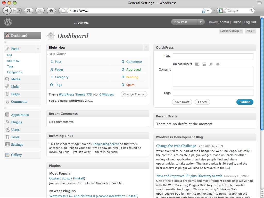Click the Media sidebar icon
The height and width of the screenshot is (198, 264).
[x=7, y=79]
